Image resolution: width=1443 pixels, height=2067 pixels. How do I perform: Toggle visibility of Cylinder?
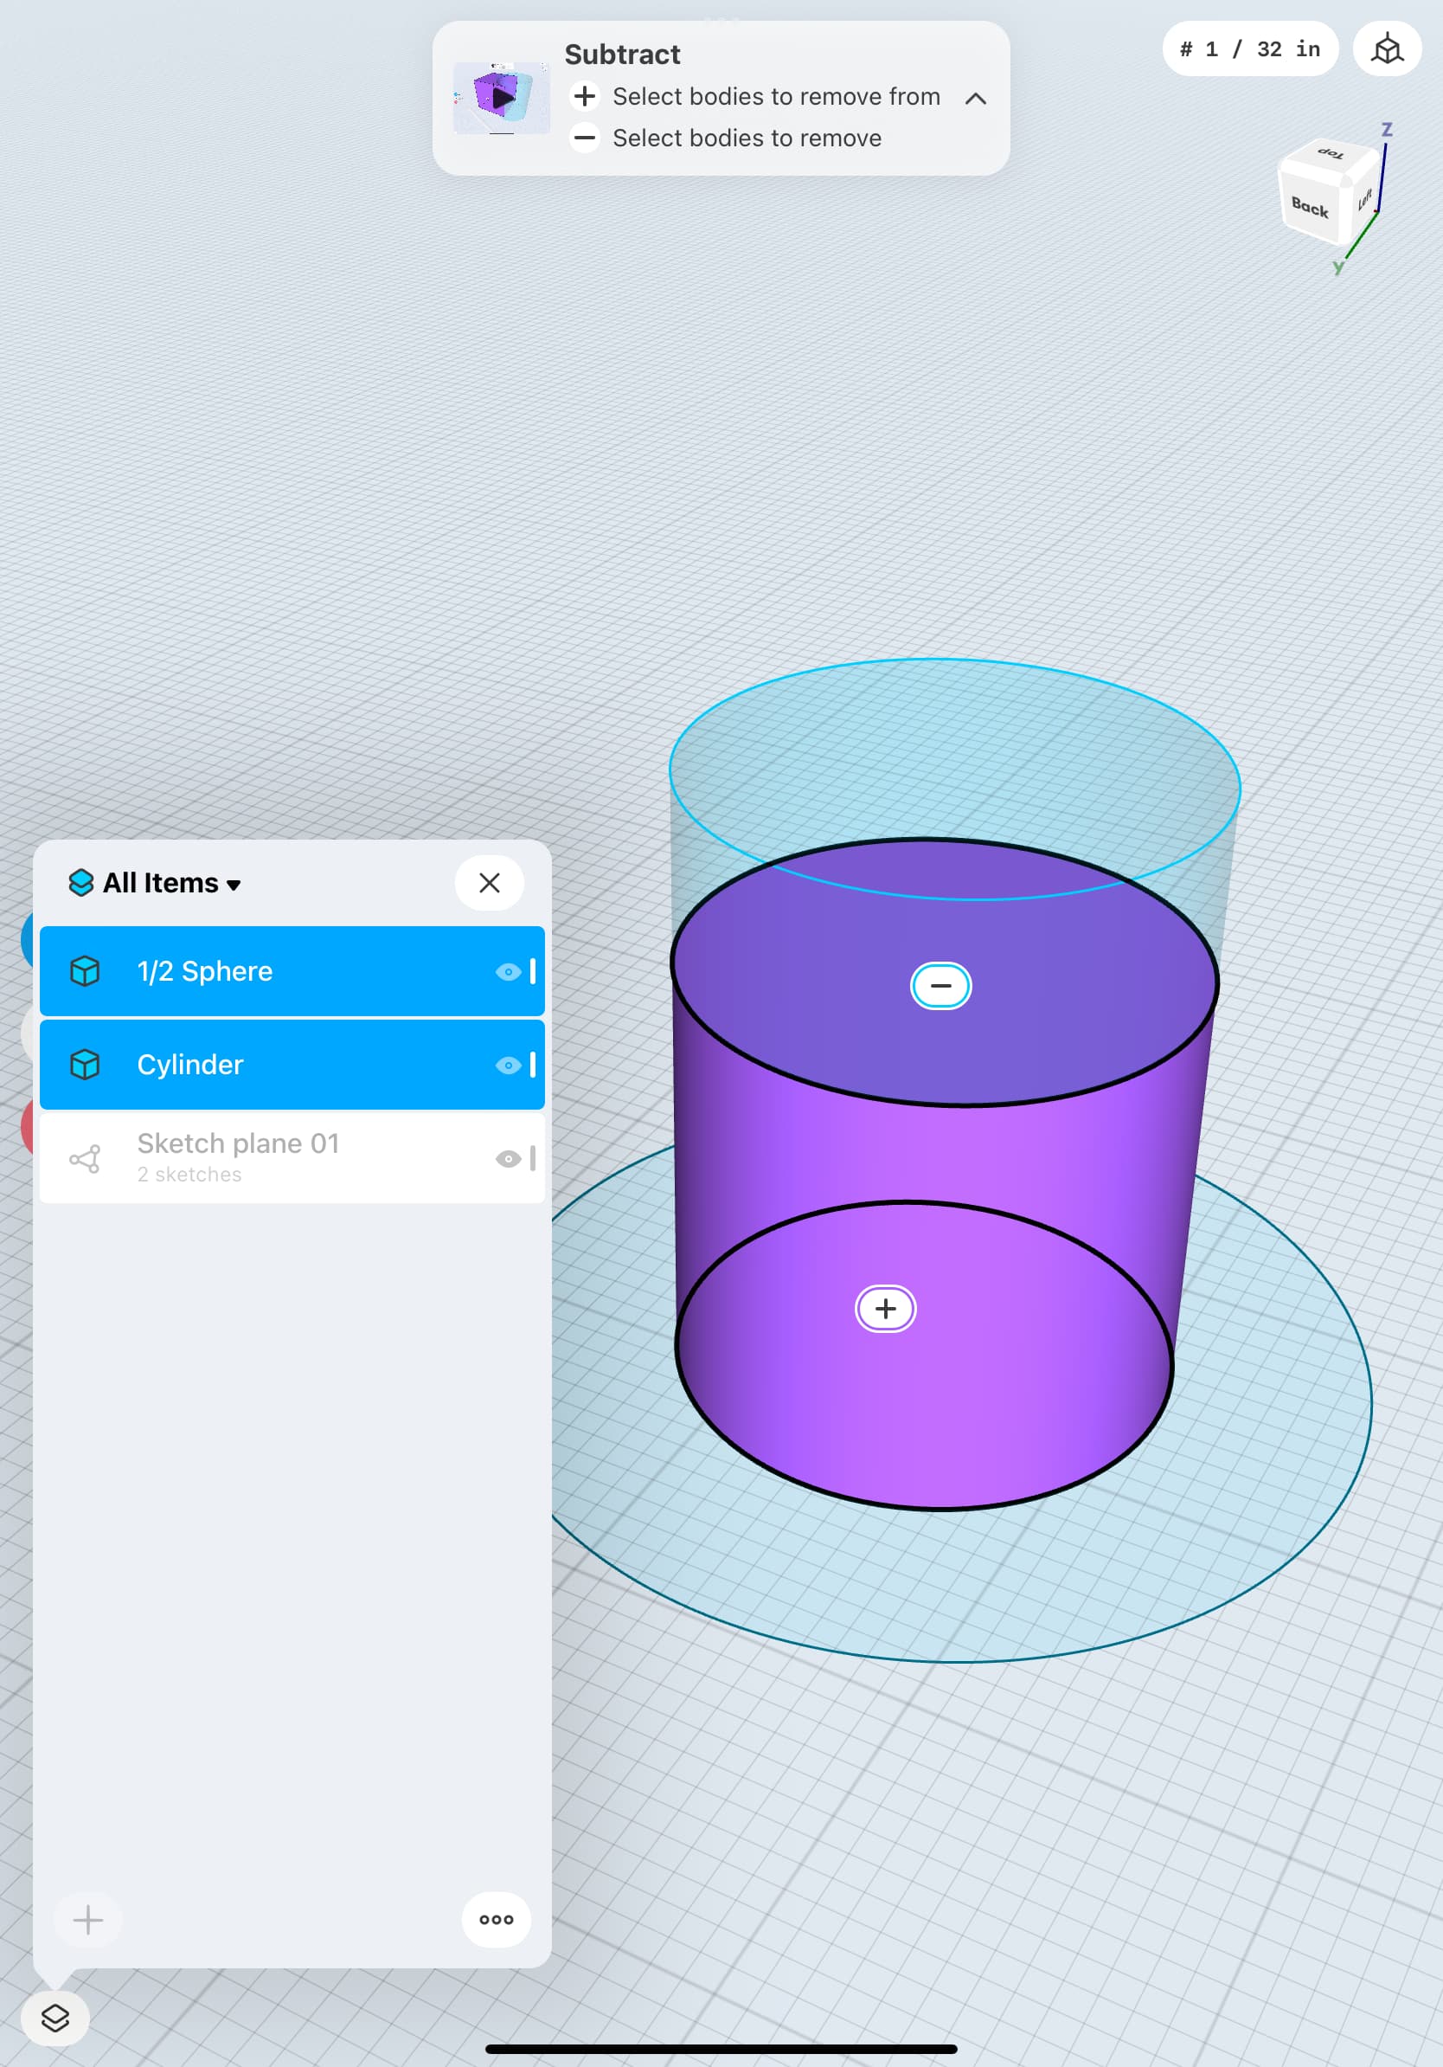pyautogui.click(x=509, y=1066)
